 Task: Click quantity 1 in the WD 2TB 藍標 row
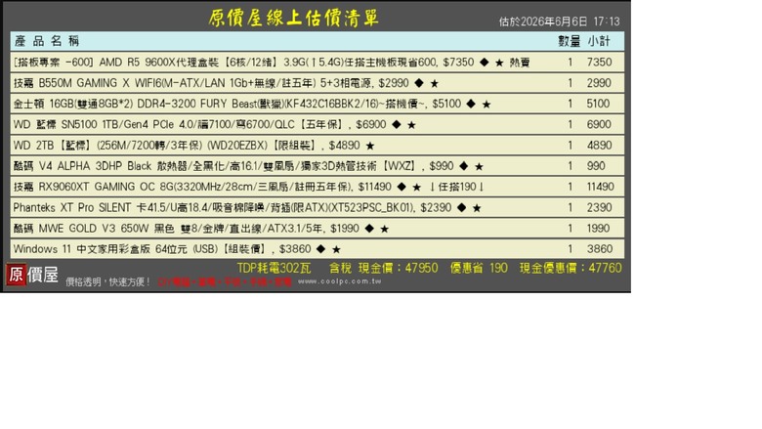571,146
